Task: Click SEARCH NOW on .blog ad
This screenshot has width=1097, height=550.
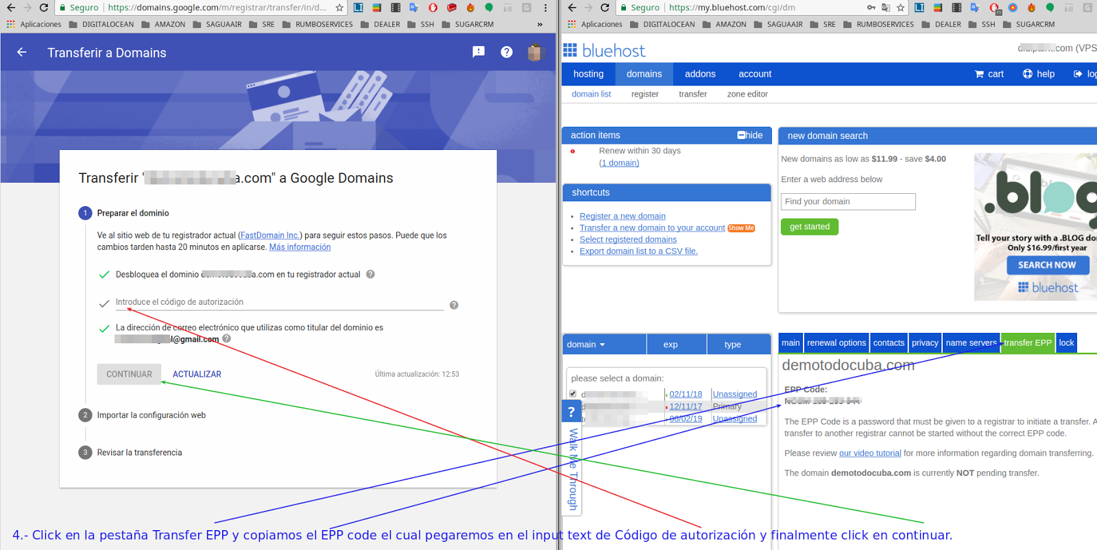Action: (x=1047, y=265)
